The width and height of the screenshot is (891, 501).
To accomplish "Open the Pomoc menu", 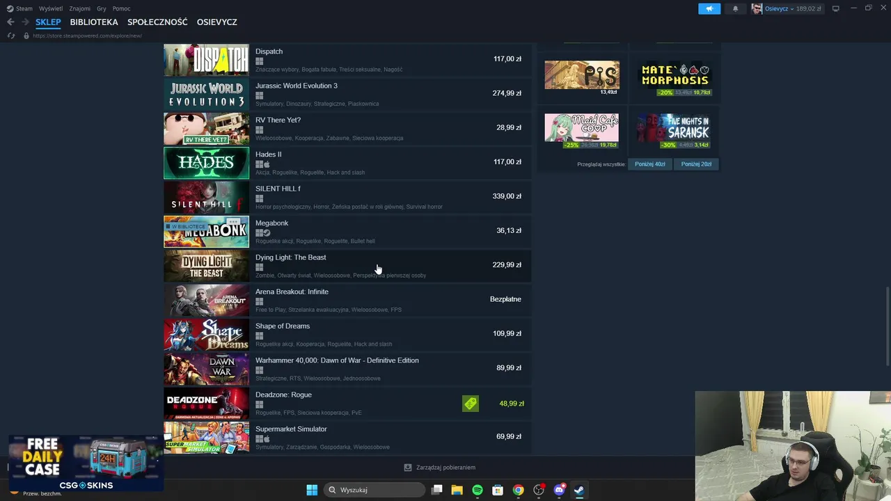I will click(121, 8).
